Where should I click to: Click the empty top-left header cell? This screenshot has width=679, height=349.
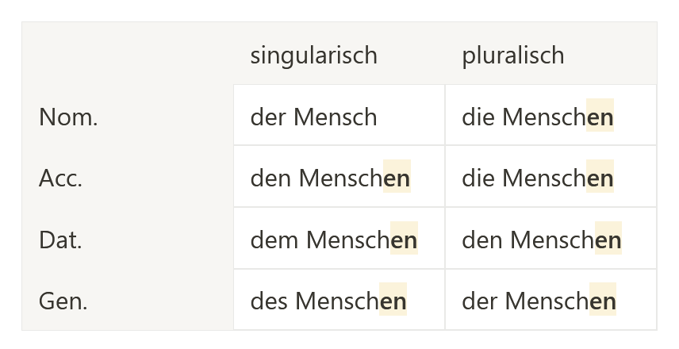[128, 54]
